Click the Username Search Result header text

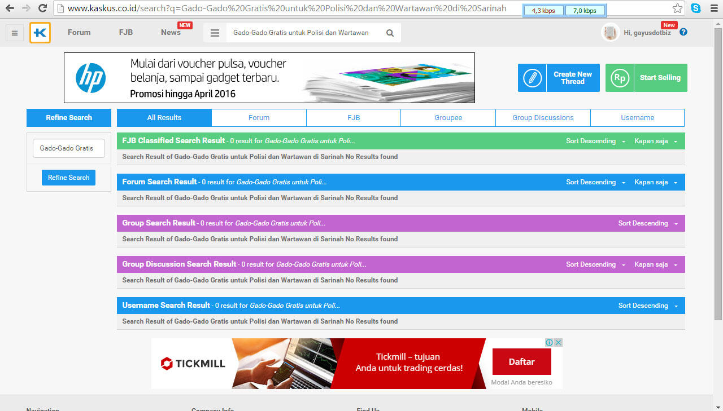point(166,305)
